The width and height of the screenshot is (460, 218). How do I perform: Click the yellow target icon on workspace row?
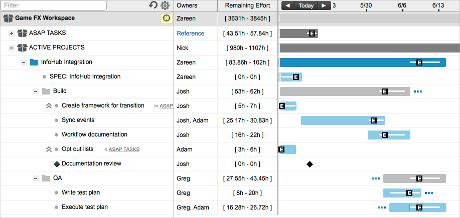coord(166,18)
